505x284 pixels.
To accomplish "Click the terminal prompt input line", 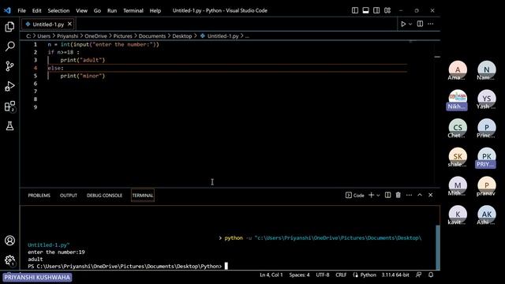I will pos(128,267).
